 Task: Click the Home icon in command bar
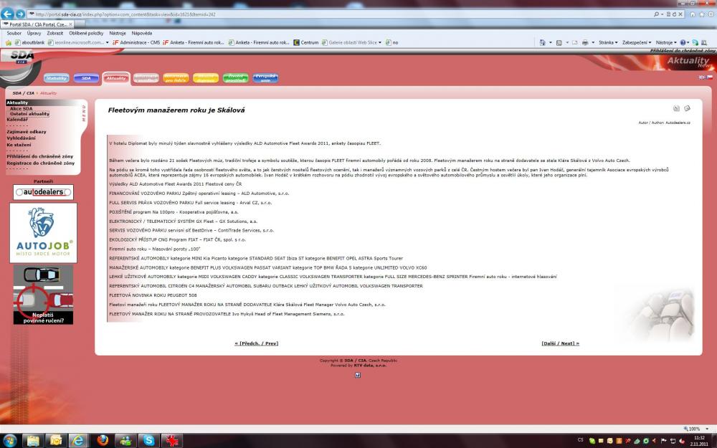click(542, 42)
